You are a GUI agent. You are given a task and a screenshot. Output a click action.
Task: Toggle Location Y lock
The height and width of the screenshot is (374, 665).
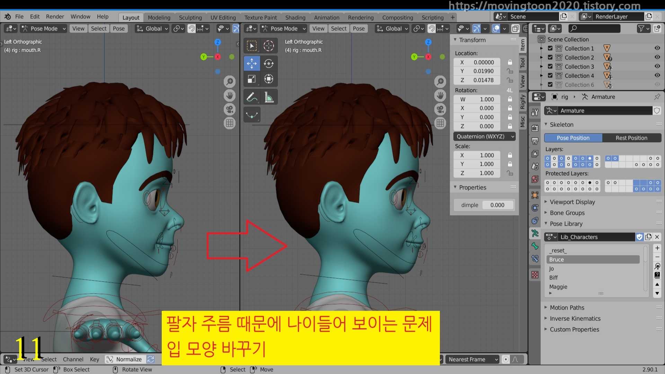click(510, 71)
